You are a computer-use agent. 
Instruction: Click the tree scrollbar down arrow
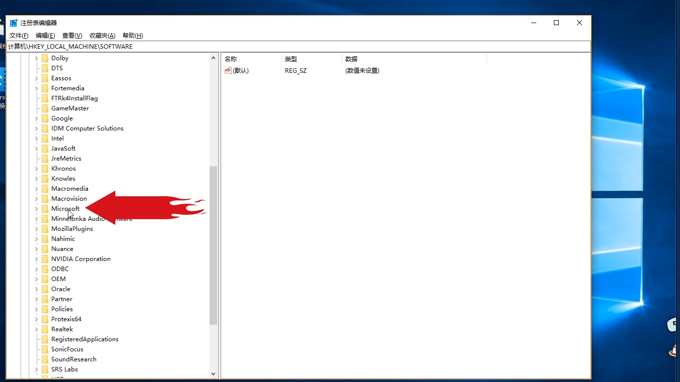tap(213, 373)
